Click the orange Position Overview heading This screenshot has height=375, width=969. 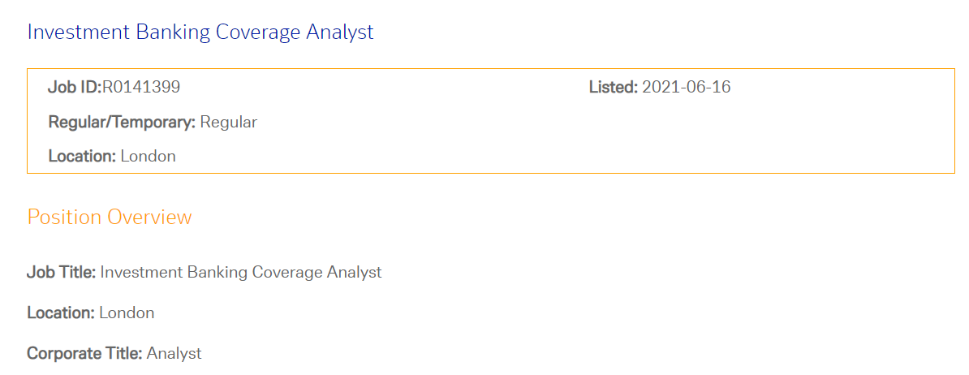110,218
